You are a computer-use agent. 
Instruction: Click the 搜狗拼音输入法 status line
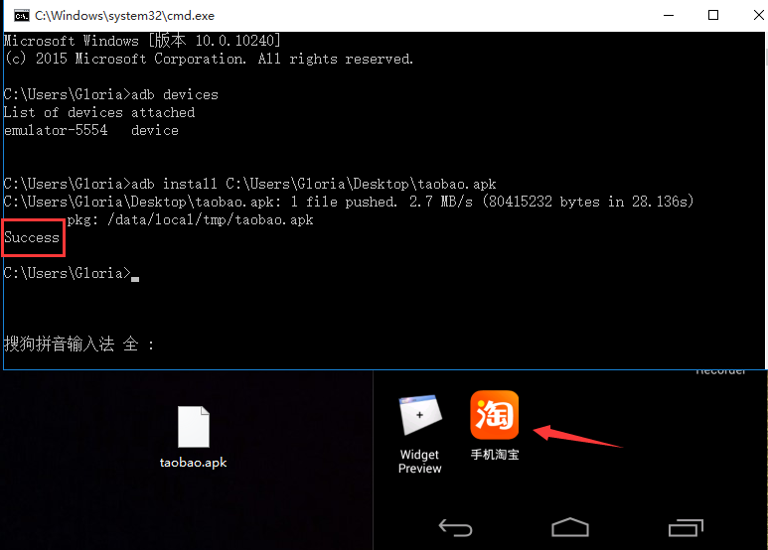click(78, 344)
